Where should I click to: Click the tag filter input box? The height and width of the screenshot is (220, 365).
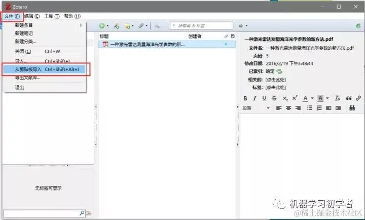(x=44, y=213)
